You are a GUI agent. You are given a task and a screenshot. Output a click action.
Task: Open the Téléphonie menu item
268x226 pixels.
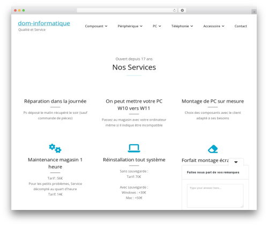180,26
